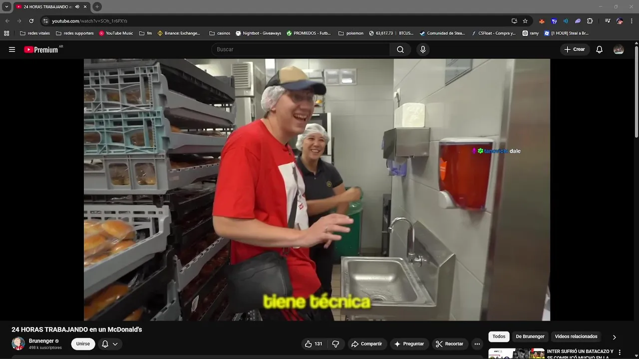Open the MetaMask fox extension

coord(542,21)
